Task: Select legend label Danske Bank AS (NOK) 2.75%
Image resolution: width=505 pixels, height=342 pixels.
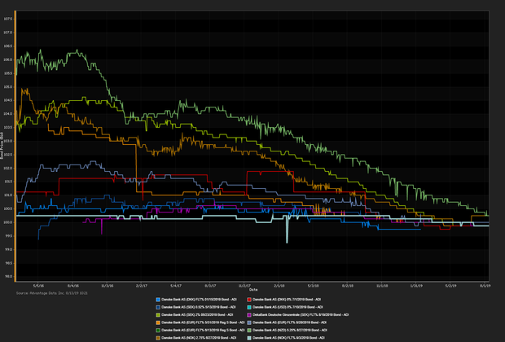Action: (x=199, y=338)
